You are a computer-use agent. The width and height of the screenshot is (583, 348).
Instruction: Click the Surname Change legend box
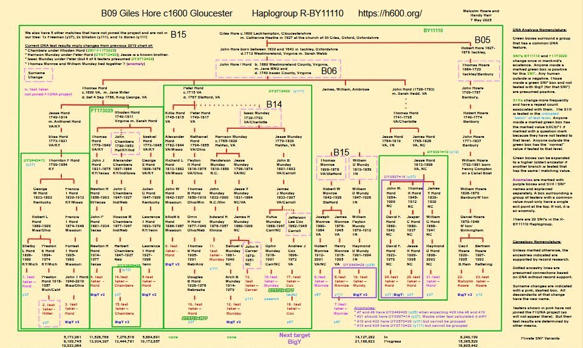click(x=35, y=74)
